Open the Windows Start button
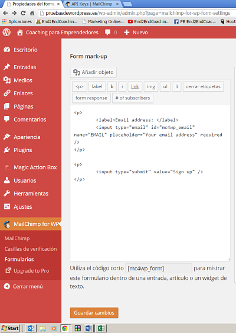 (x=10, y=328)
